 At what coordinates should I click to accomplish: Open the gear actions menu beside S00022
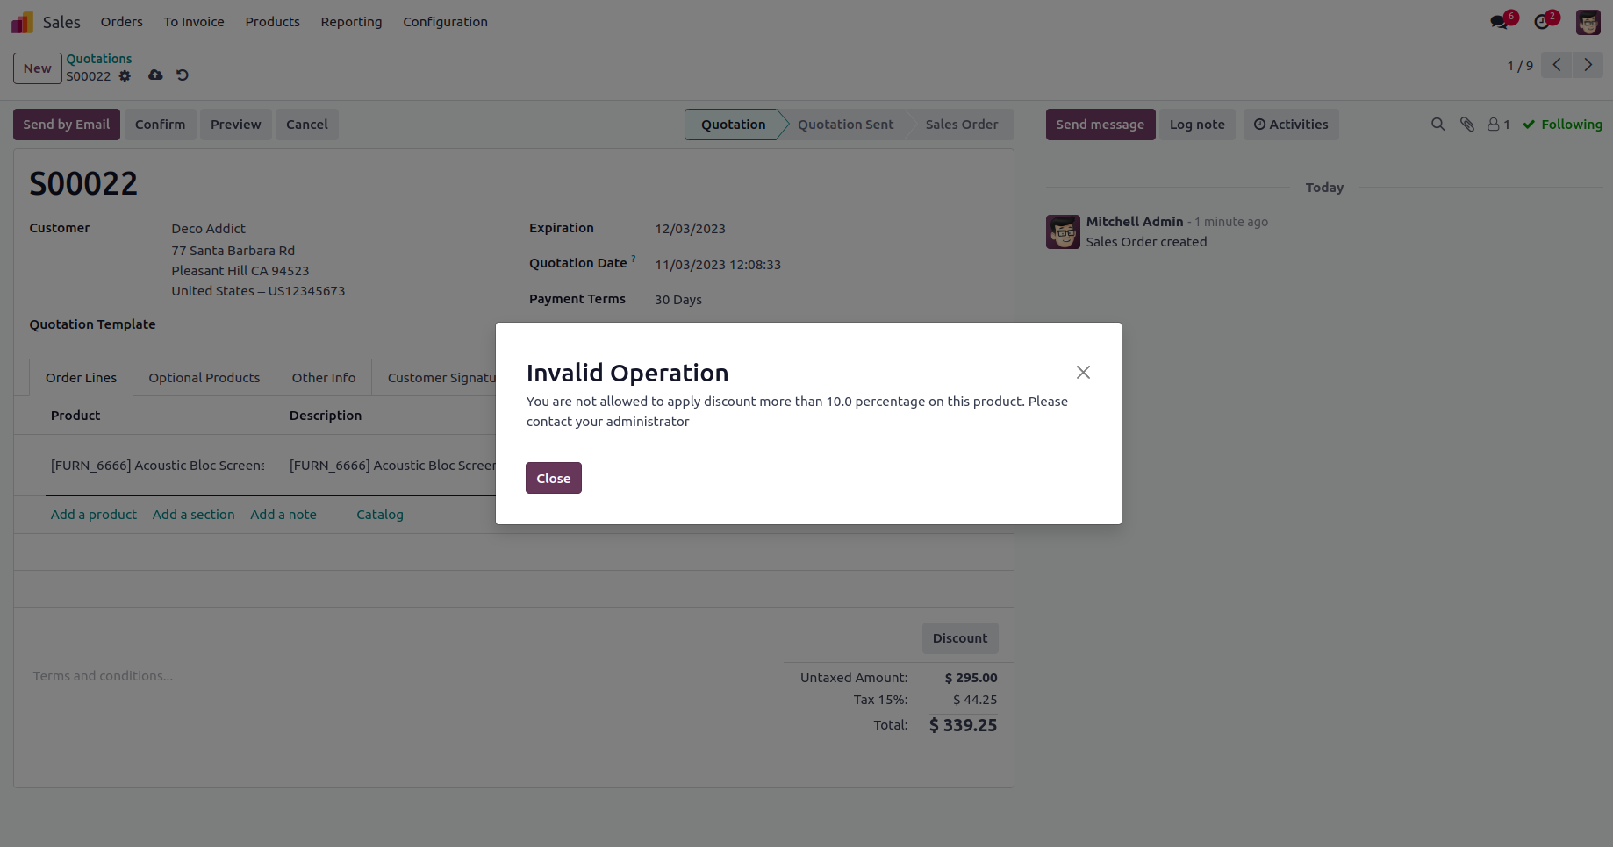pos(125,76)
